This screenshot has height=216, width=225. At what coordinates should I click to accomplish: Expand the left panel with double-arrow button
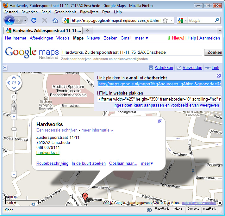coord(5,68)
